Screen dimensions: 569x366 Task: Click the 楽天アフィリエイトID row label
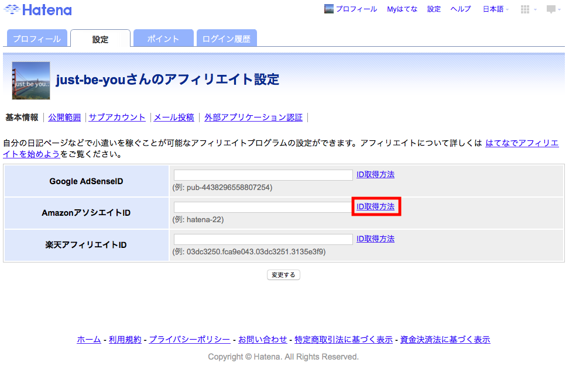87,245
